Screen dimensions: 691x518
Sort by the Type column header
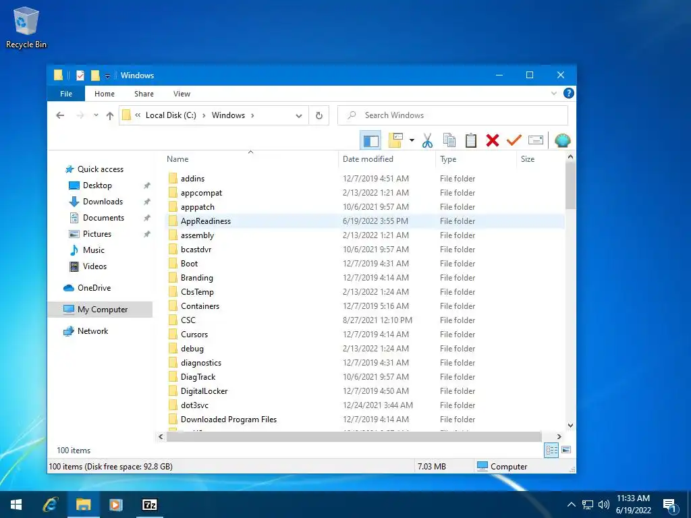coord(448,159)
